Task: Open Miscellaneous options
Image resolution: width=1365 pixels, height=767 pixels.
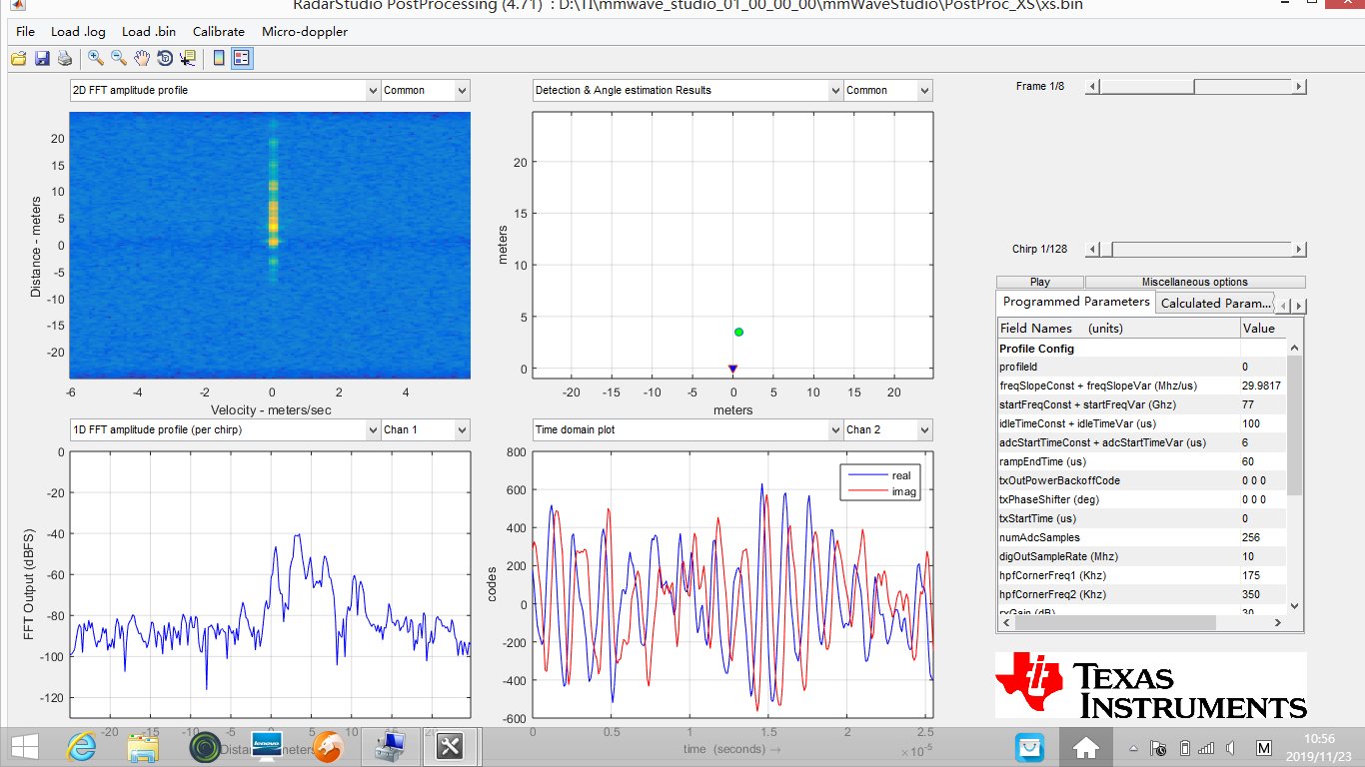Action: click(x=1195, y=282)
